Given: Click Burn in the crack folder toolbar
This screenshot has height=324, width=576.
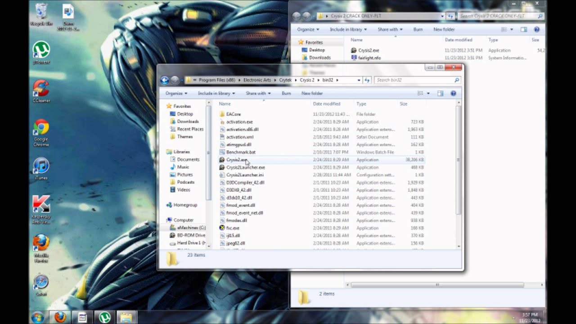Looking at the screenshot, I should pyautogui.click(x=418, y=29).
